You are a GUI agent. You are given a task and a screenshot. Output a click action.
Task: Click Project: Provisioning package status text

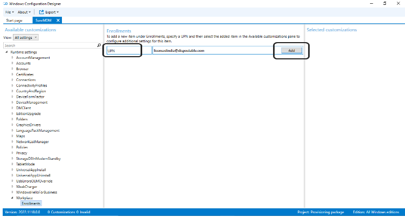click(320, 212)
